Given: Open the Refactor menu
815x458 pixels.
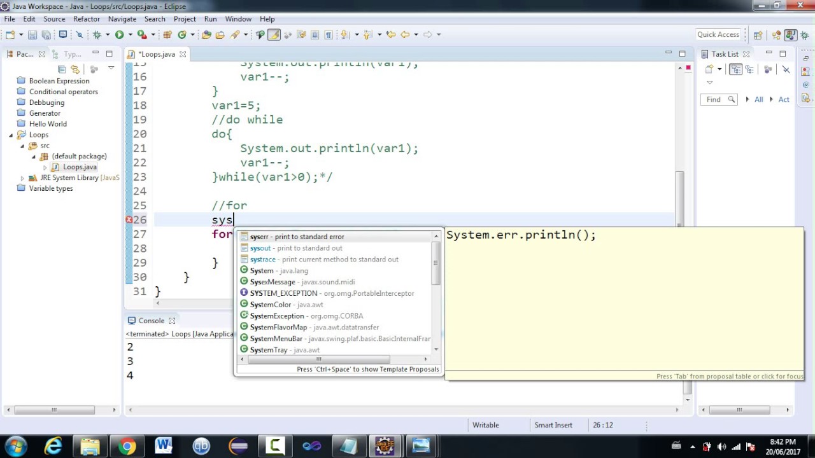Looking at the screenshot, I should click(x=87, y=19).
